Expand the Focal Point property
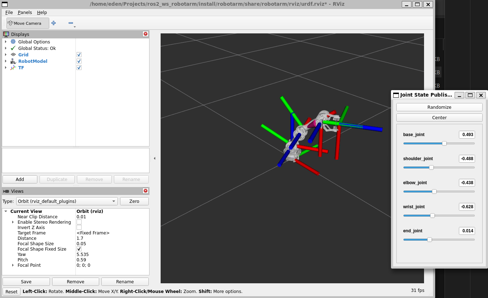Viewport: 488px width, 298px height. (x=13, y=265)
